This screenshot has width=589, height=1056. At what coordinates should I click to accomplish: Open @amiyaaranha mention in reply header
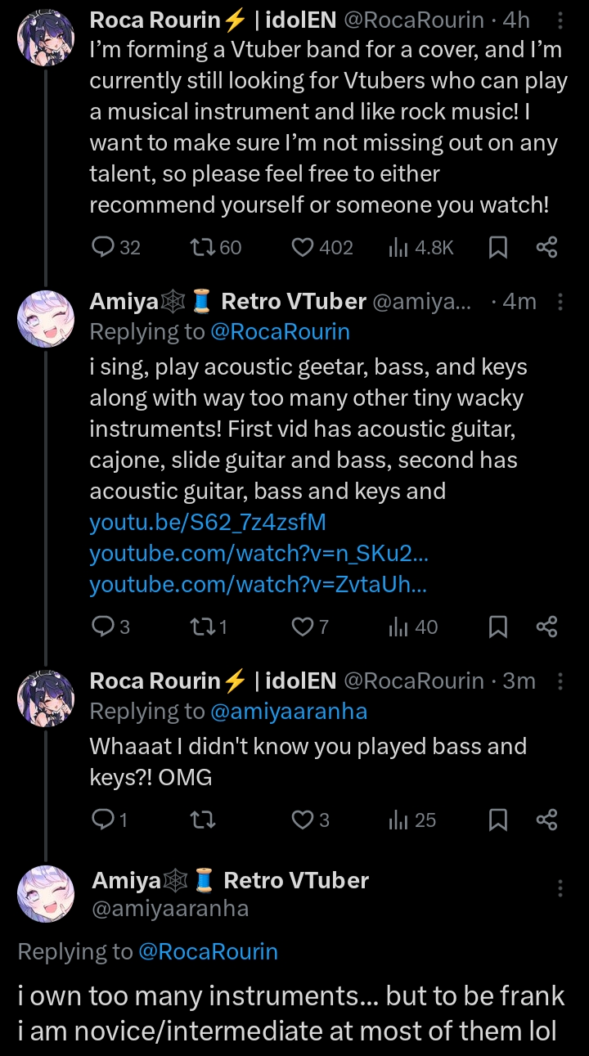289,712
